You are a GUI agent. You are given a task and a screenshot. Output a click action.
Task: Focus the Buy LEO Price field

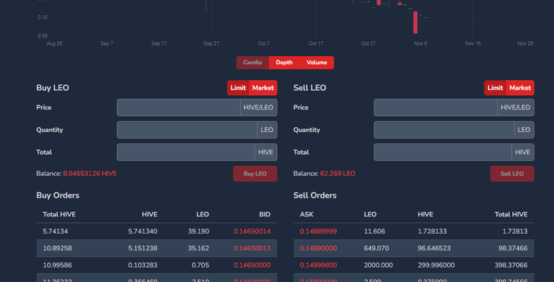tap(179, 107)
